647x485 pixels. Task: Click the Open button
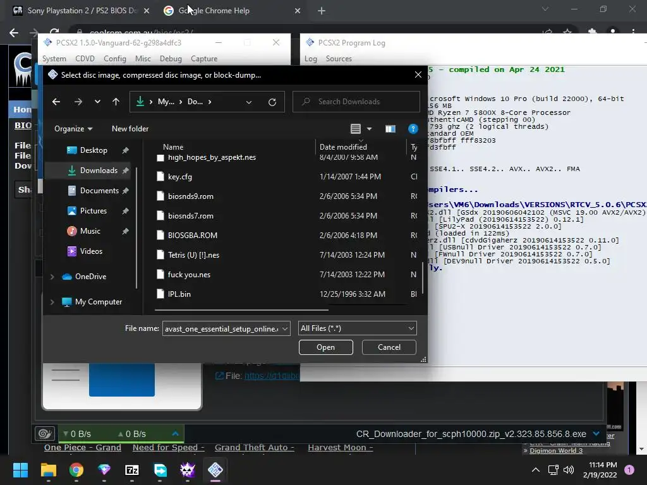[x=325, y=347]
